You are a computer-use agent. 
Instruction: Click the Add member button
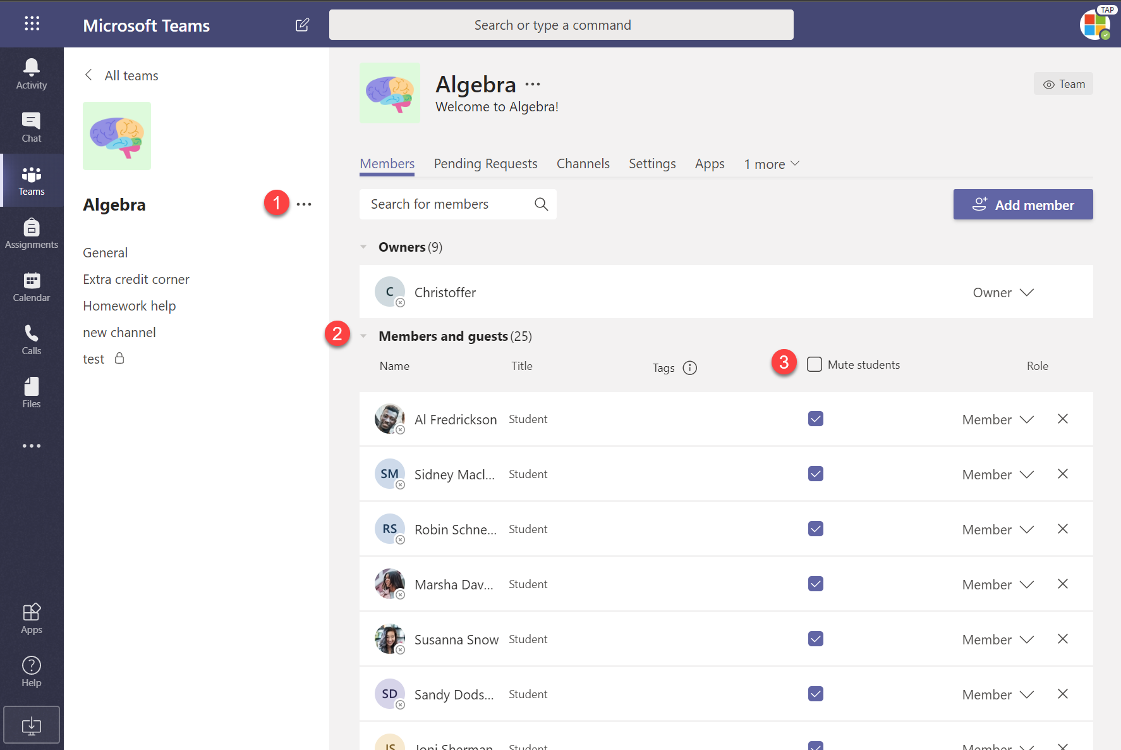tap(1022, 205)
